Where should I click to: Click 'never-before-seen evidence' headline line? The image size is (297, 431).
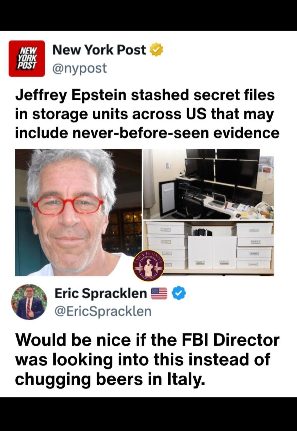tap(147, 132)
